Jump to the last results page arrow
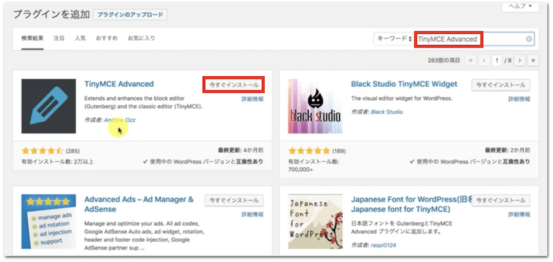Viewport: 553px width, 262px height. coord(533,60)
